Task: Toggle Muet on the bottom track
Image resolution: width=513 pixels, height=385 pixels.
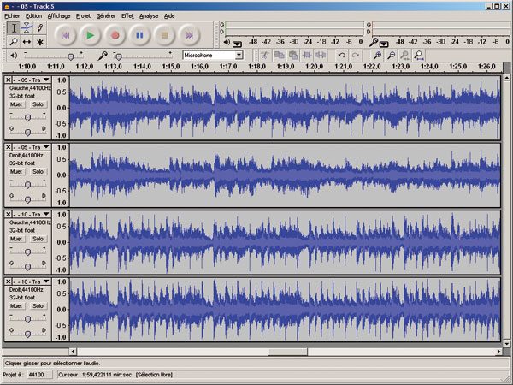Action: click(16, 305)
